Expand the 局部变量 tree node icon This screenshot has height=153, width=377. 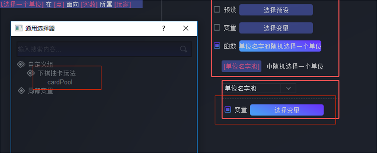coord(21,91)
